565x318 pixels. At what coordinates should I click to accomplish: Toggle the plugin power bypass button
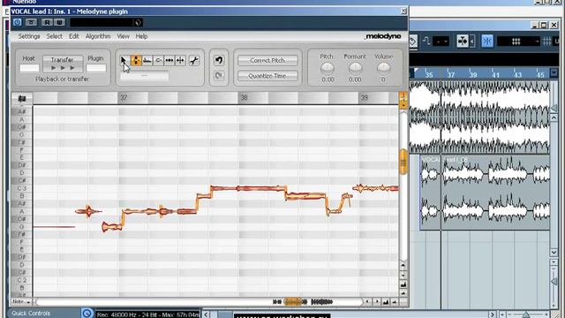pos(18,22)
